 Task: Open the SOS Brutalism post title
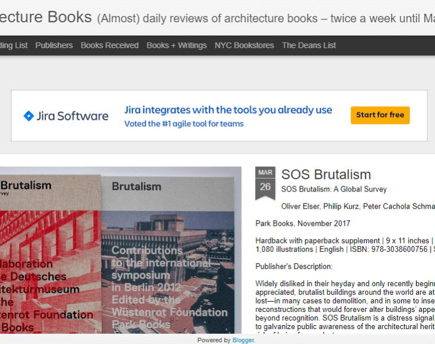tap(326, 174)
